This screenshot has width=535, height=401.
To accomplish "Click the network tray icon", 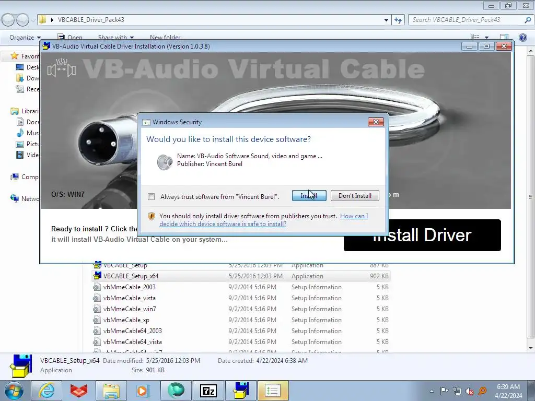I will tap(457, 391).
